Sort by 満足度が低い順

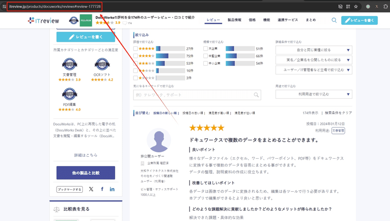click(245, 113)
